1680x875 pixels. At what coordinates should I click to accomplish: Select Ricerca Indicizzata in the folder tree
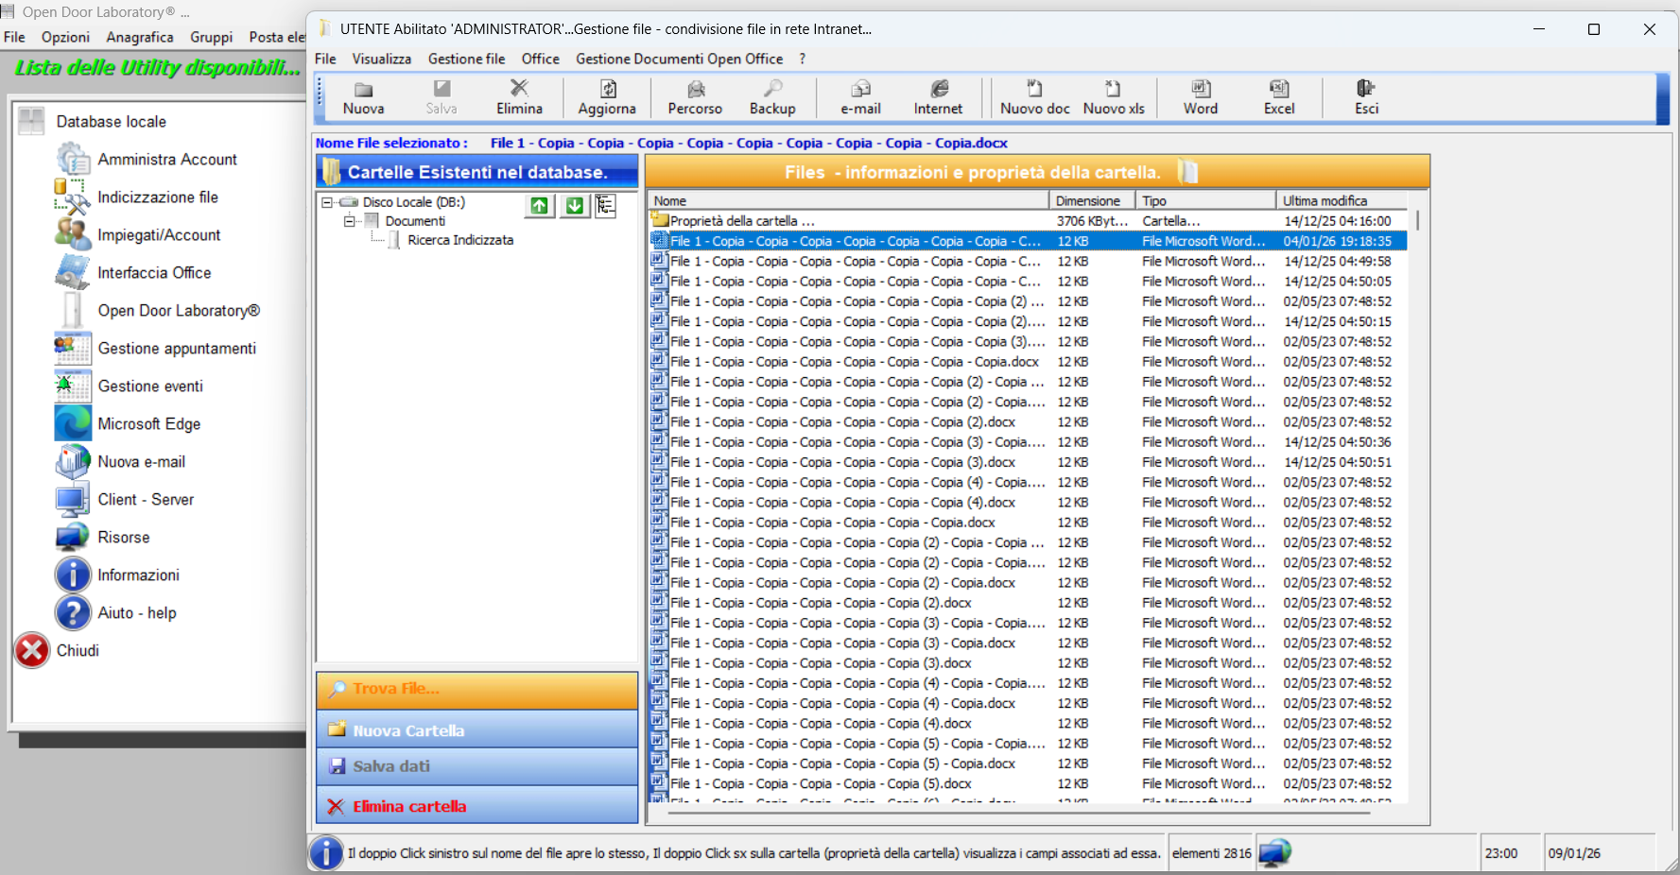[460, 240]
